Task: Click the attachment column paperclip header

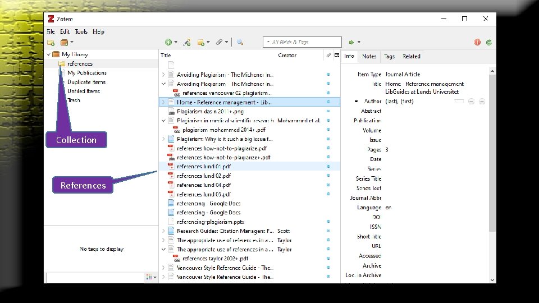Action: point(328,55)
